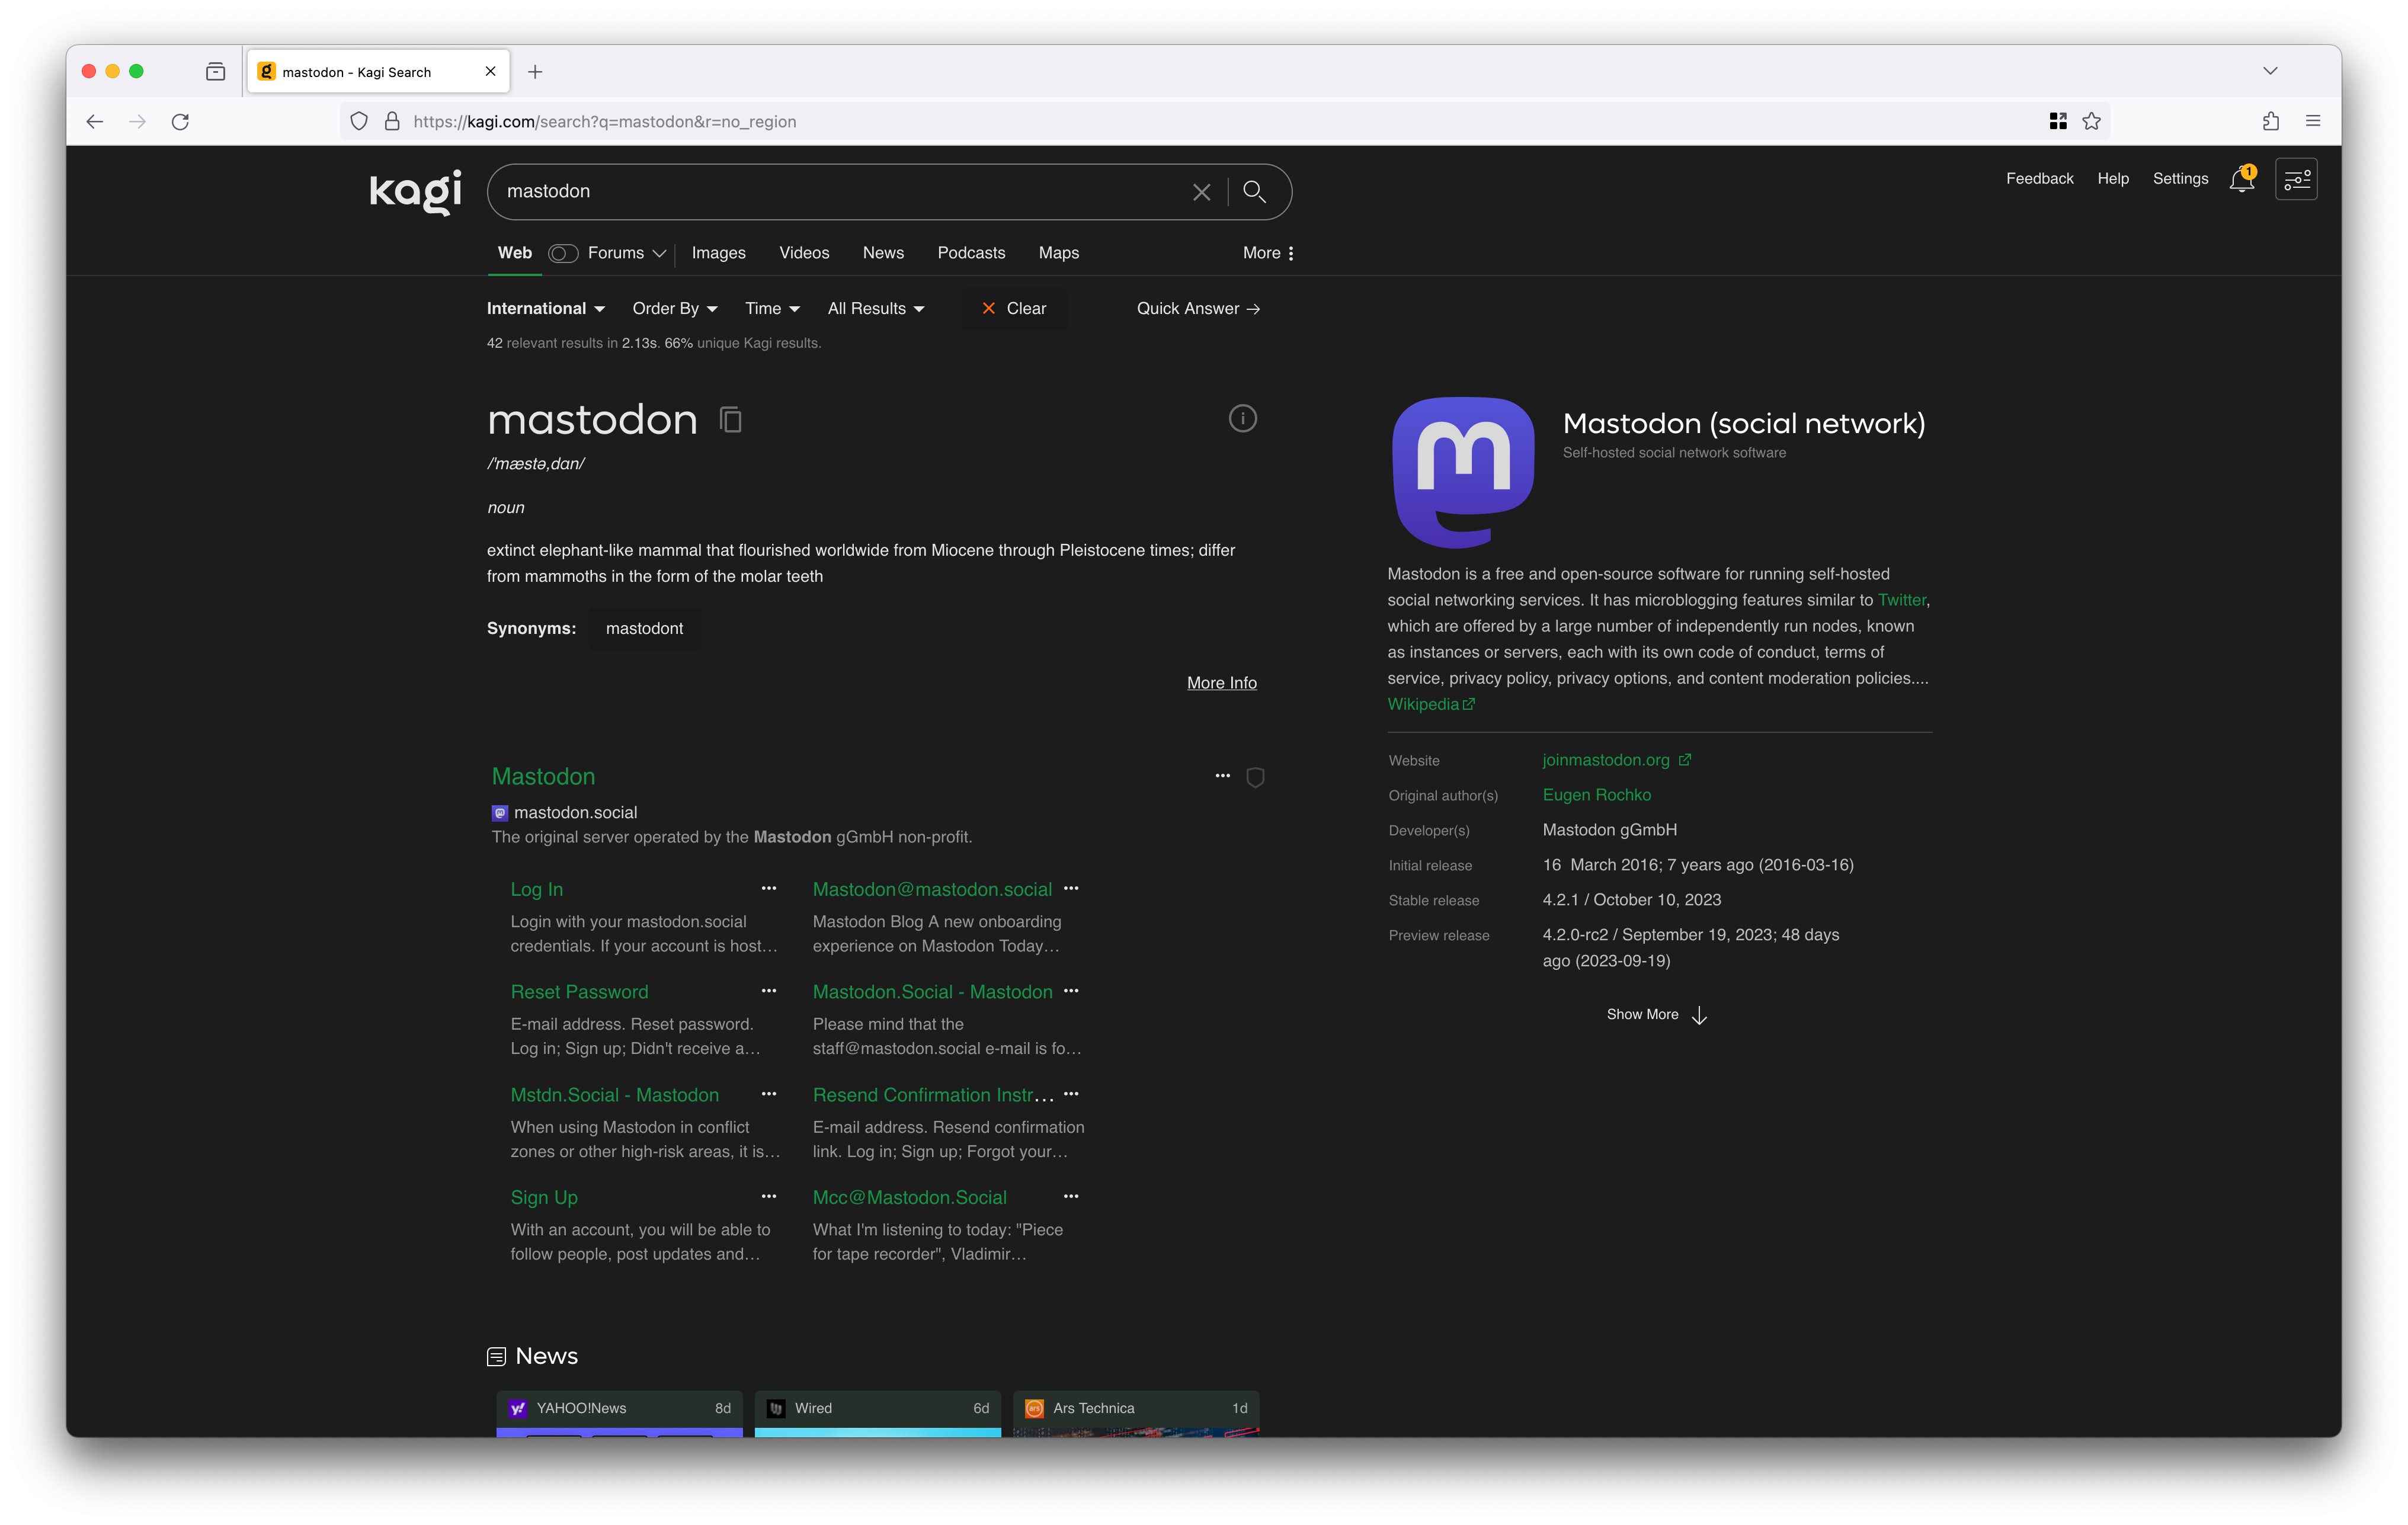Image resolution: width=2408 pixels, height=1525 pixels.
Task: Open the Firefox hamburger menu
Action: click(2313, 121)
